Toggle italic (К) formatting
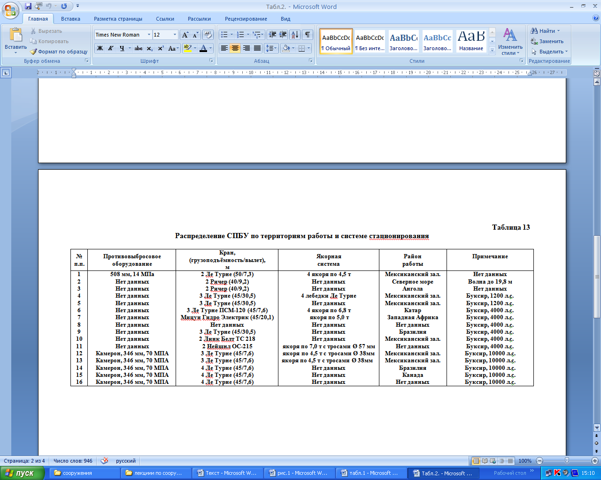This screenshot has width=601, height=480. [111, 48]
